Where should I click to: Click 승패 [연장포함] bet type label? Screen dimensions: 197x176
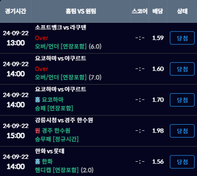pyautogui.click(x=54, y=108)
